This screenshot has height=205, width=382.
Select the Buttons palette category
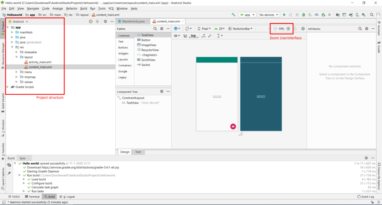pyautogui.click(x=123, y=47)
